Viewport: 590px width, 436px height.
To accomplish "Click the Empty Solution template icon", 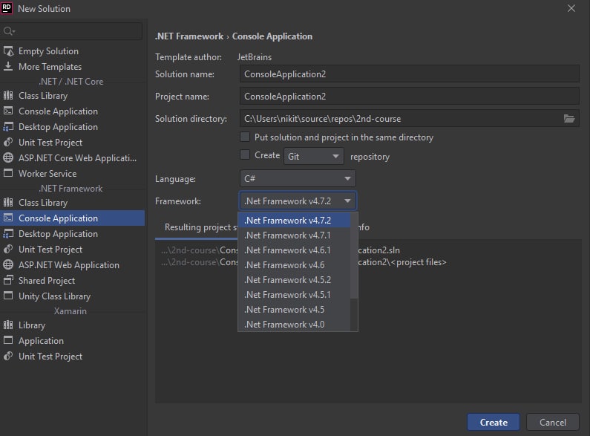I will pyautogui.click(x=8, y=51).
